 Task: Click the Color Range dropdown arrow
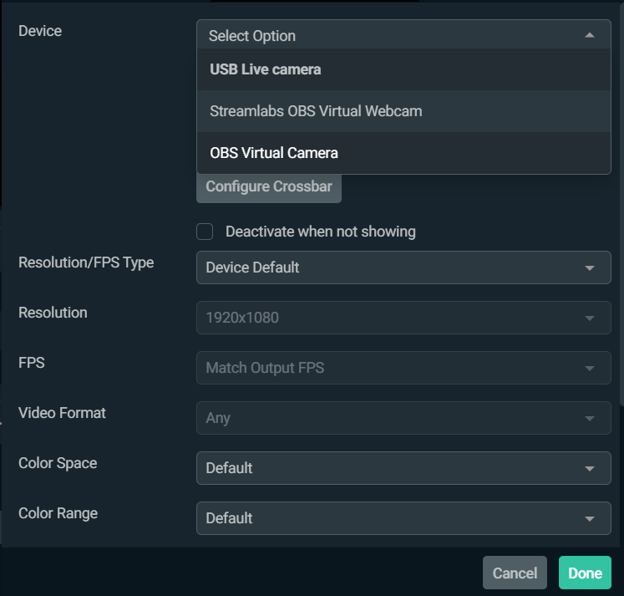click(x=590, y=519)
